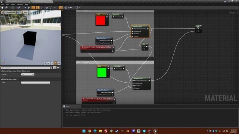Open the Lit view mode dropdown
This screenshot has height=134, width=239.
click(19, 12)
